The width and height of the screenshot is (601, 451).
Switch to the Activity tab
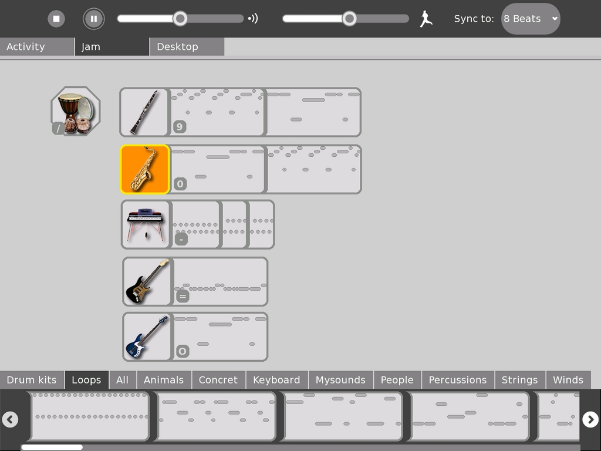[x=37, y=47]
